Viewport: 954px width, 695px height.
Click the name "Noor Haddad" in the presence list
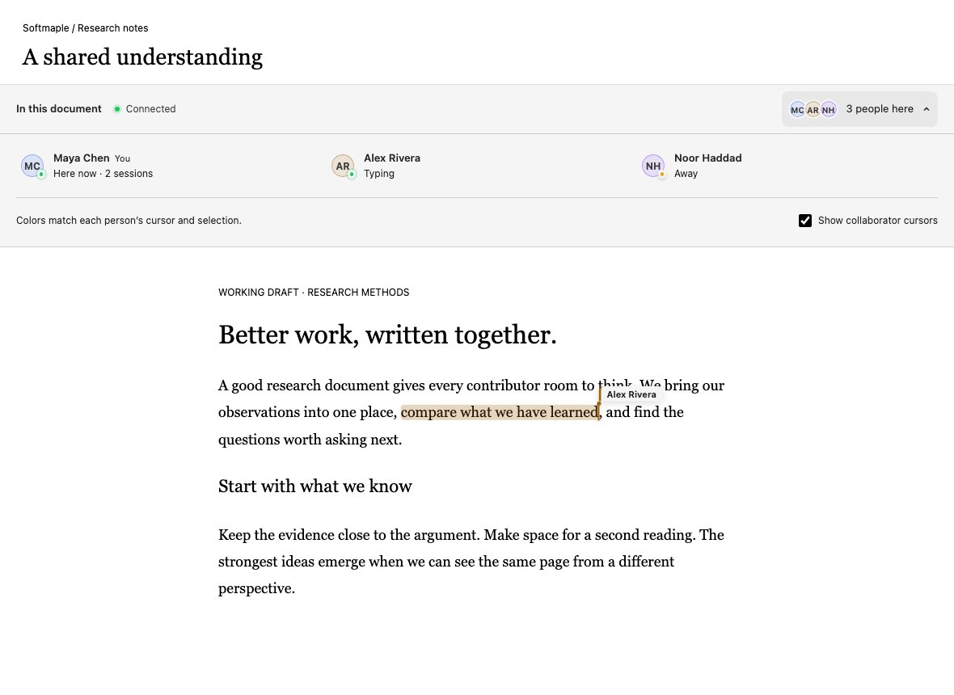707,158
